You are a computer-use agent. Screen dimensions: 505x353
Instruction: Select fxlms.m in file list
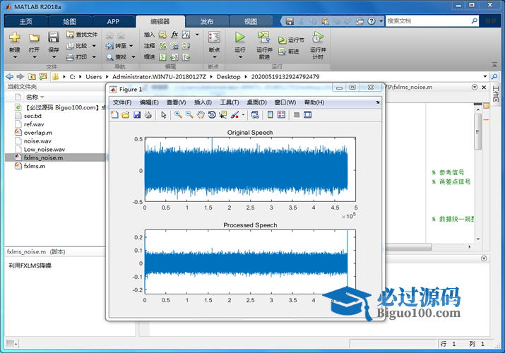(x=35, y=166)
